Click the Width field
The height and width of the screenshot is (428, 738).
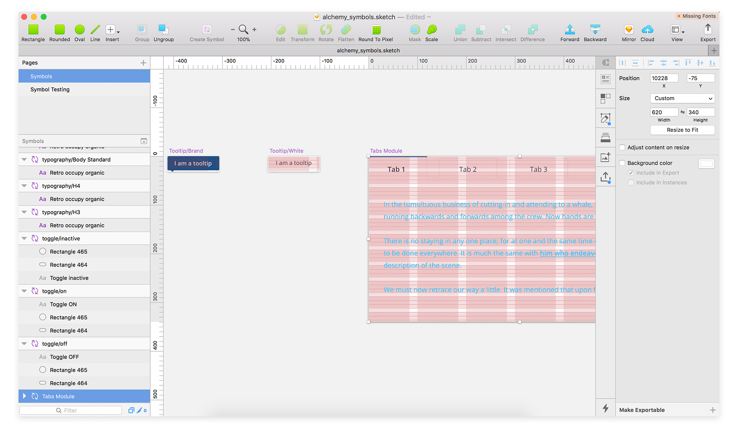(x=664, y=112)
